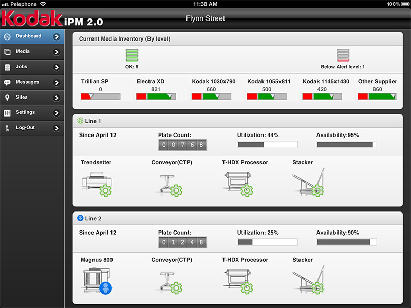Click the Log-Out sidebar item
411x308 pixels.
click(x=32, y=128)
